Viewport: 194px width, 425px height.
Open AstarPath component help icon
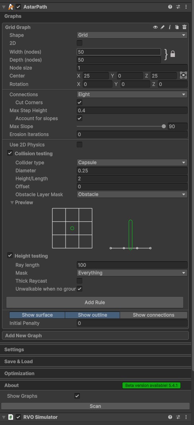pyautogui.click(x=170, y=7)
